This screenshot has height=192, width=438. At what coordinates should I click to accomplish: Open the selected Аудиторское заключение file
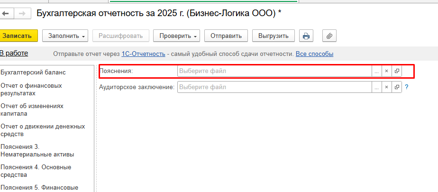click(397, 87)
